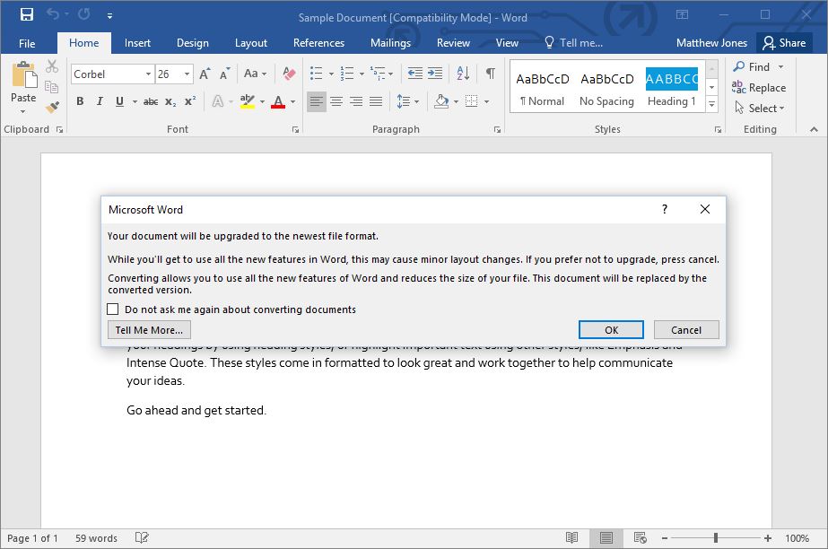Decrease paragraph indent

[x=415, y=74]
